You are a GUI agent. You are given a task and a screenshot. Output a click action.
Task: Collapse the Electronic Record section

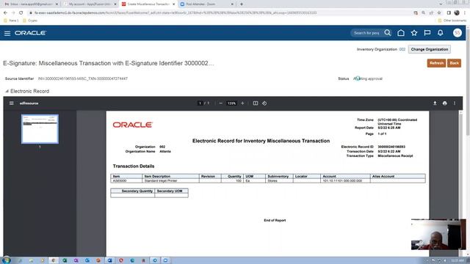7,91
